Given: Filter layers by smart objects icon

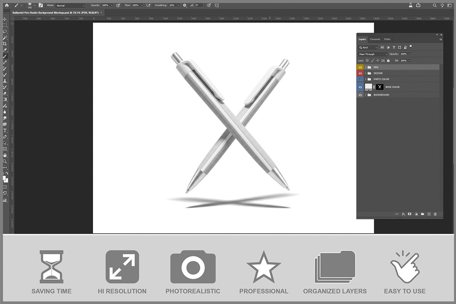Looking at the screenshot, I should coord(405,47).
